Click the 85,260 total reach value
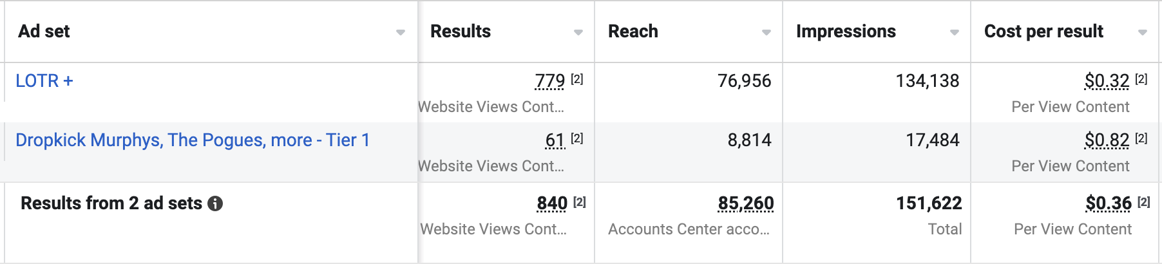 pyautogui.click(x=746, y=203)
